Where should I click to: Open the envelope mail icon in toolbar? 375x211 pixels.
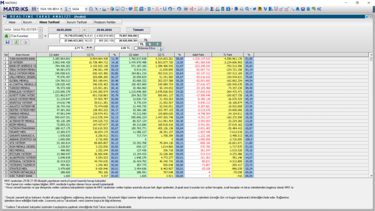click(x=303, y=9)
